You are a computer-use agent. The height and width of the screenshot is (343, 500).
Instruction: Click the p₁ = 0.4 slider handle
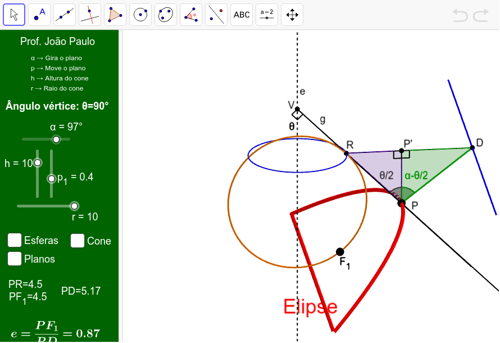pyautogui.click(x=51, y=179)
